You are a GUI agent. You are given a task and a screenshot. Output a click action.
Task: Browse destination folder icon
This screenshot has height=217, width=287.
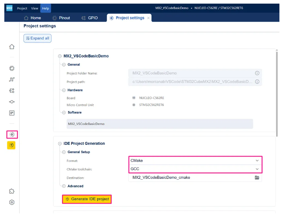(x=257, y=177)
